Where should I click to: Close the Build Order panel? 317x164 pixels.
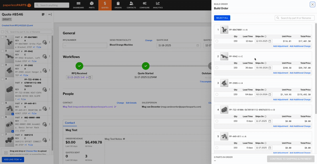312,4
